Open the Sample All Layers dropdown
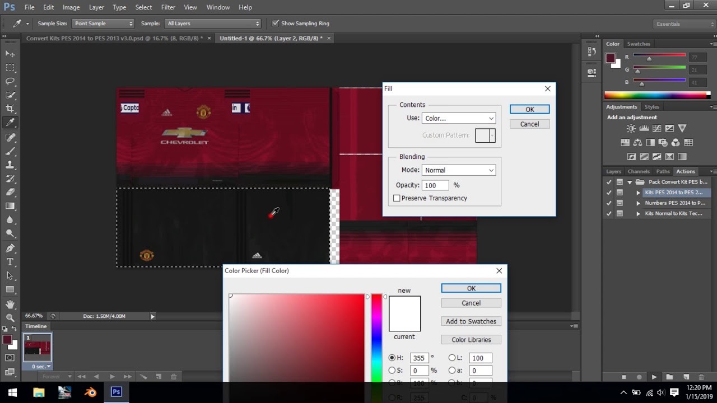Viewport: 717px width, 403px height. [x=213, y=24]
